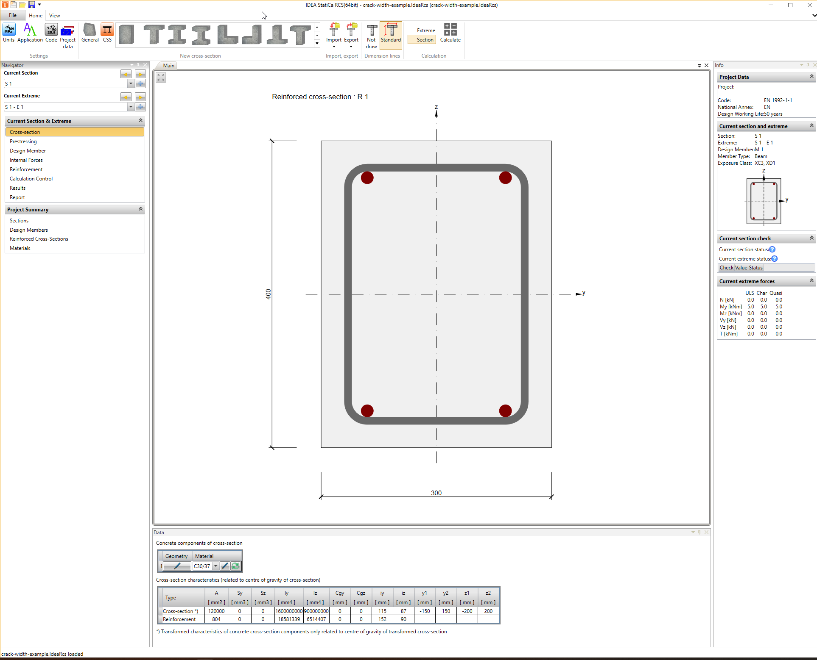817x660 pixels.
Task: Edit the cross-section geometry with pencil button
Action: click(x=176, y=566)
